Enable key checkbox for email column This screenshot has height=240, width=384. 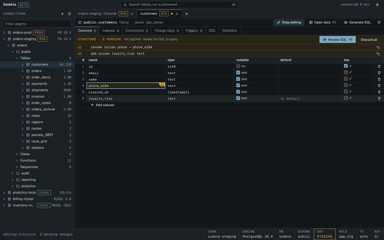pyautogui.click(x=346, y=72)
